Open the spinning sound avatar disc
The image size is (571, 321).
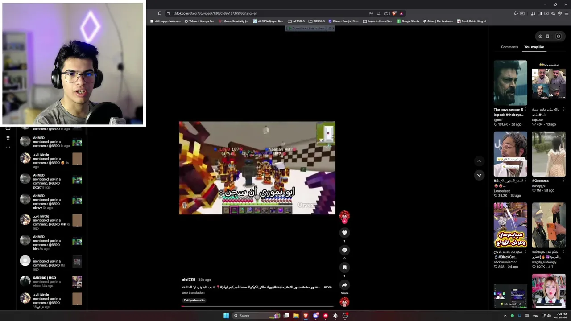point(344,302)
